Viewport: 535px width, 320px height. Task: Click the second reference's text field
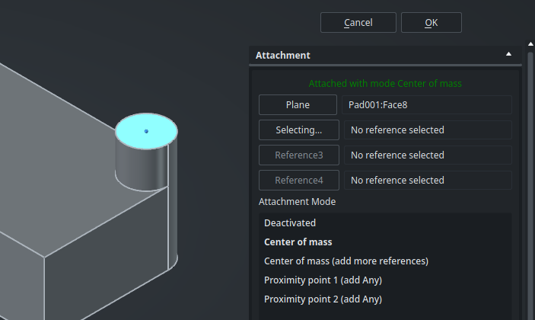428,130
